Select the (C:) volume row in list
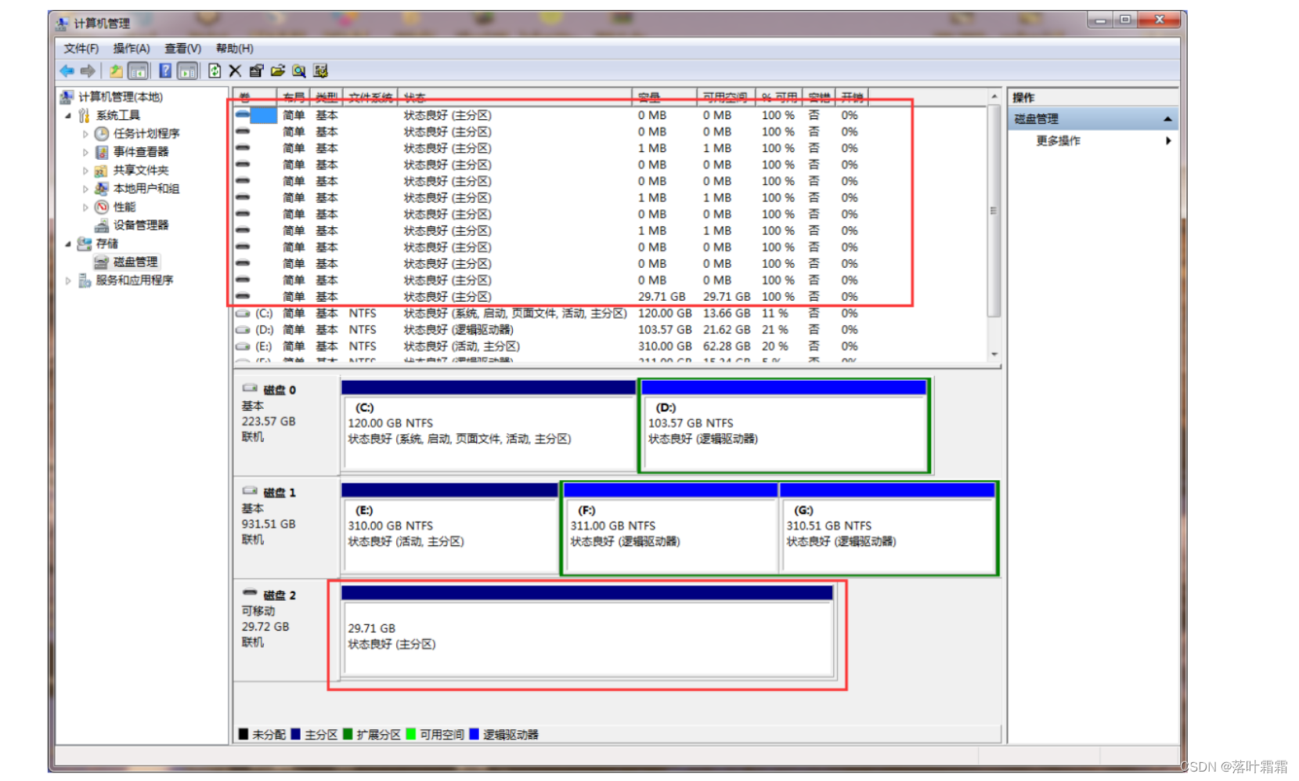 (548, 313)
